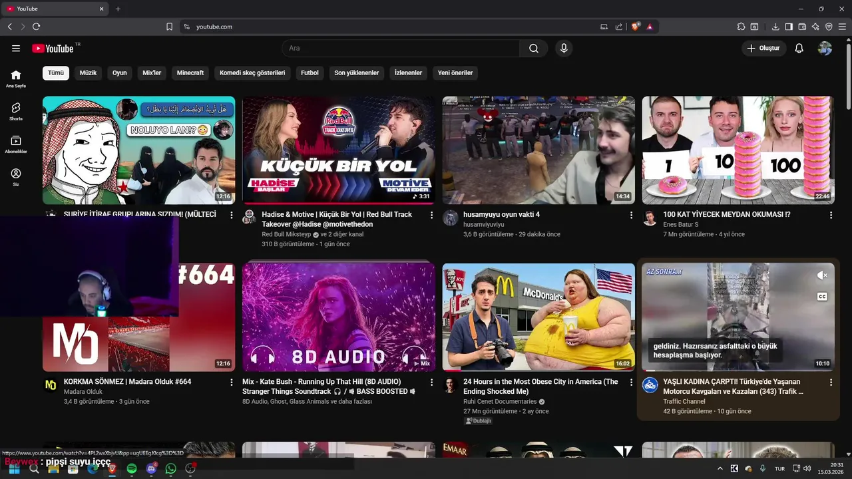Image resolution: width=852 pixels, height=479 pixels.
Task: Open Spotify from the Windows taskbar
Action: point(132,468)
